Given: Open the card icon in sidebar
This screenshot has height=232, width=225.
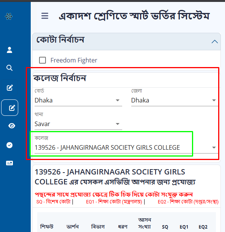Looking at the screenshot, I should pos(9,163).
